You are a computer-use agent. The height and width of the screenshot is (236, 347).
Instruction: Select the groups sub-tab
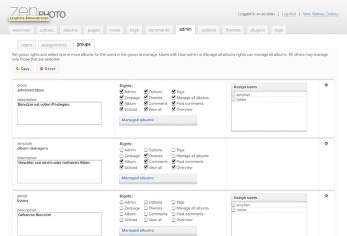pos(84,44)
